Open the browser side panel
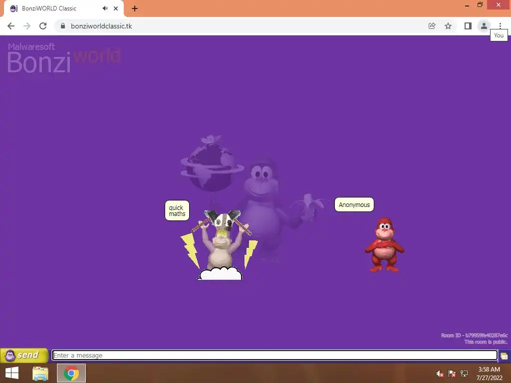This screenshot has height=383, width=511. 468,26
